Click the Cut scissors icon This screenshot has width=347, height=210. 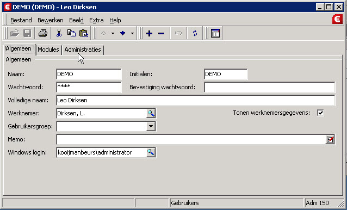[x=59, y=33]
